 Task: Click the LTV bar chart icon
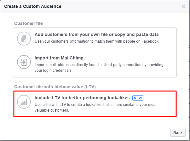24,102
